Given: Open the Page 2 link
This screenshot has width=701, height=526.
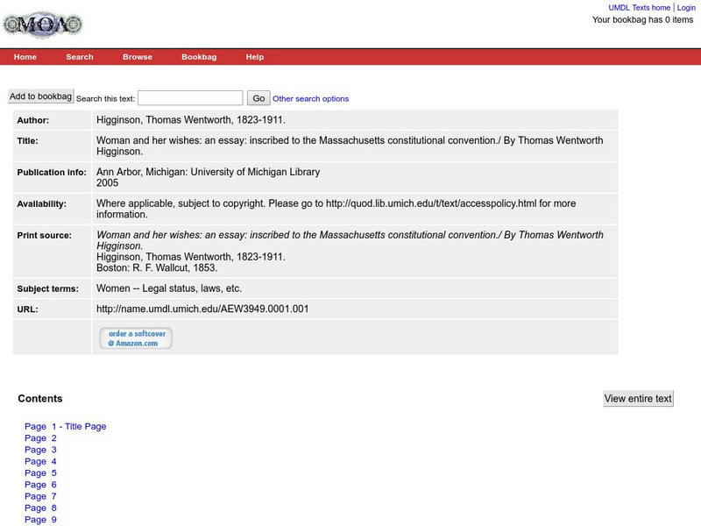Looking at the screenshot, I should (x=40, y=438).
